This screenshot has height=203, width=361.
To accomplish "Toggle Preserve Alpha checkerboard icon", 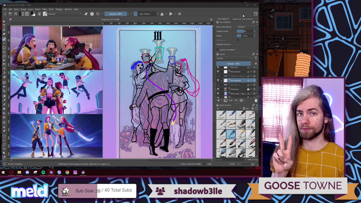I will click(92, 14).
